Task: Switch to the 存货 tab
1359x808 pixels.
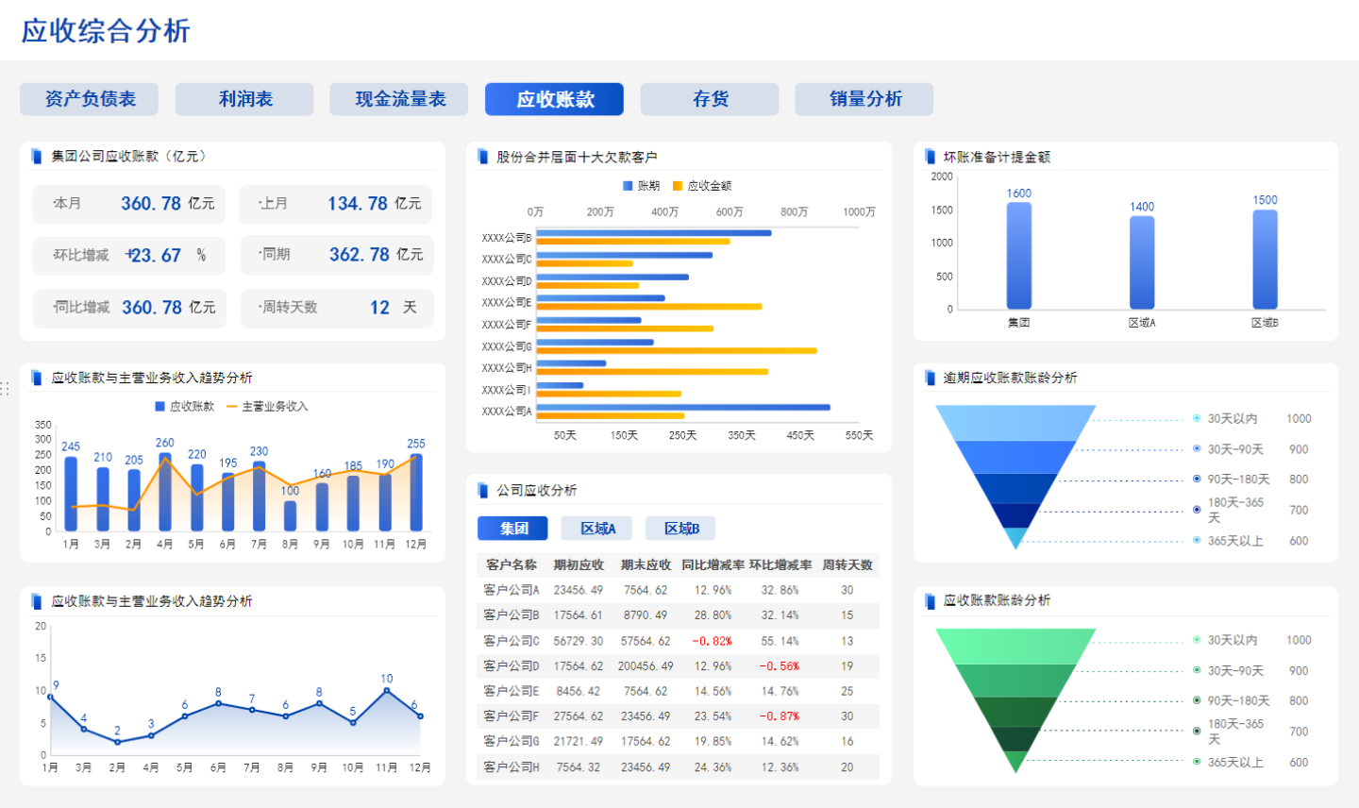Action: tap(710, 99)
